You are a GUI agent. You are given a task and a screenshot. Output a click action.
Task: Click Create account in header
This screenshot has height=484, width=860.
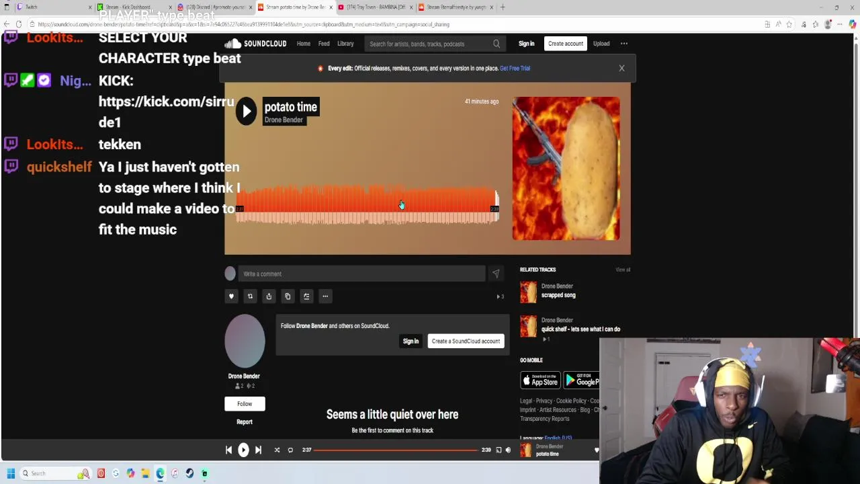pyautogui.click(x=566, y=44)
